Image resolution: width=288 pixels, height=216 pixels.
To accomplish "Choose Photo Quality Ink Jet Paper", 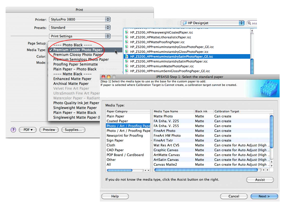I will [76, 103].
